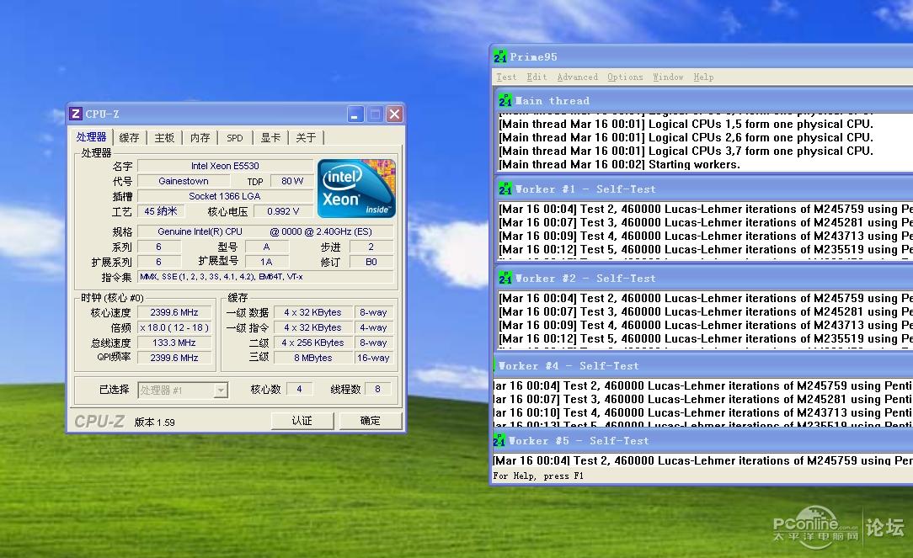Click the Genuine Intel(R) CPU specification field
The image size is (913, 558).
[x=265, y=231]
